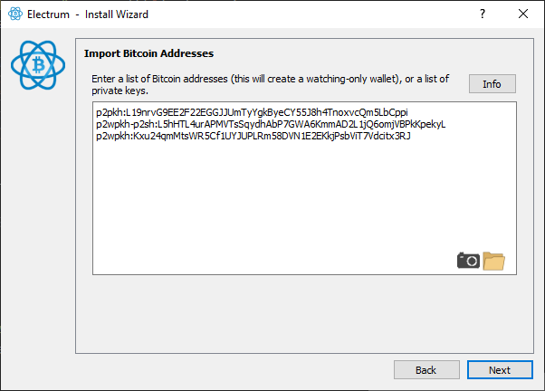Image resolution: width=545 pixels, height=391 pixels.
Task: Close the Install Wizard window
Action: pyautogui.click(x=523, y=14)
